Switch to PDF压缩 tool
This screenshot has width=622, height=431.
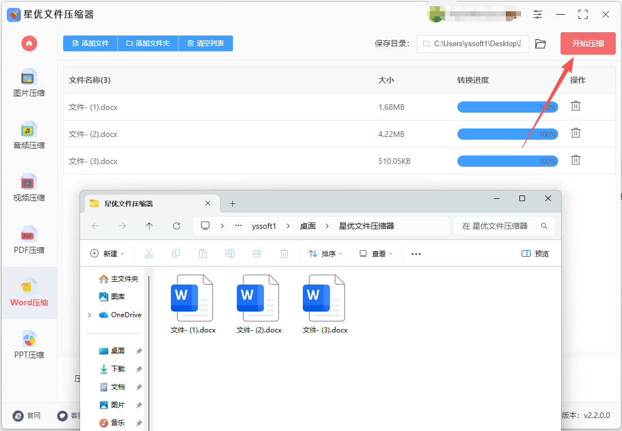coord(29,240)
